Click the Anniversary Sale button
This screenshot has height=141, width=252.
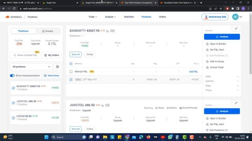(215, 17)
